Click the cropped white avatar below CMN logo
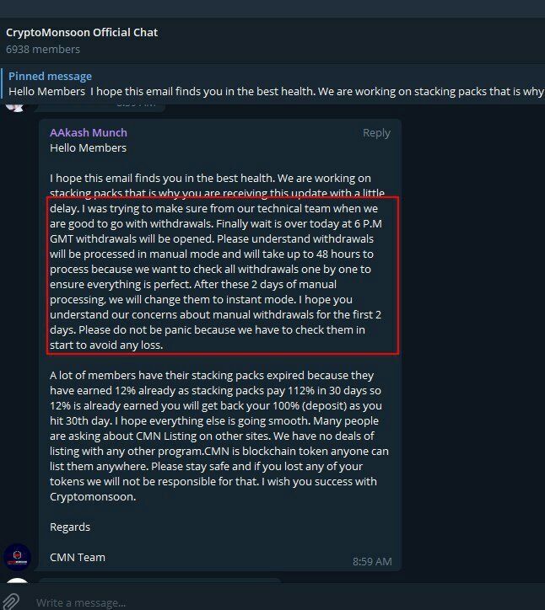545x610 pixels. click(18, 581)
